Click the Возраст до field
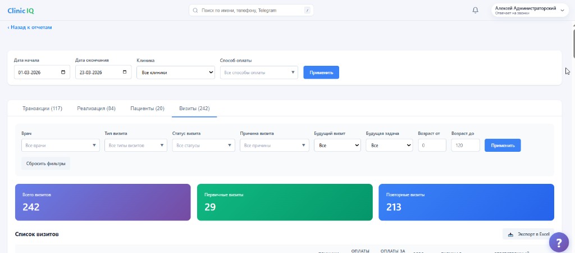Image resolution: width=575 pixels, height=253 pixels. click(466, 146)
